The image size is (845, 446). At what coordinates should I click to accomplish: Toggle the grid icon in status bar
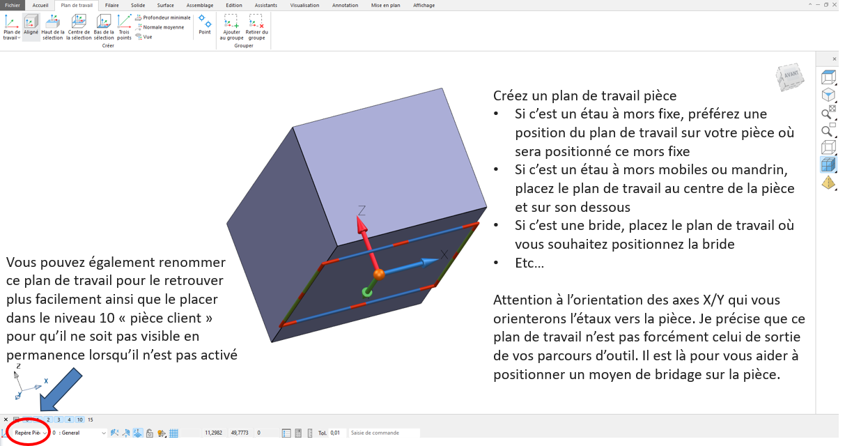click(173, 433)
